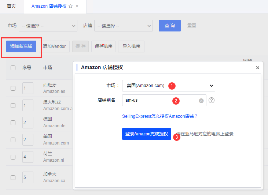Check the 荷兰 Amazon.nl row checkbox
This screenshot has height=195, width=268.
[x=13, y=157]
